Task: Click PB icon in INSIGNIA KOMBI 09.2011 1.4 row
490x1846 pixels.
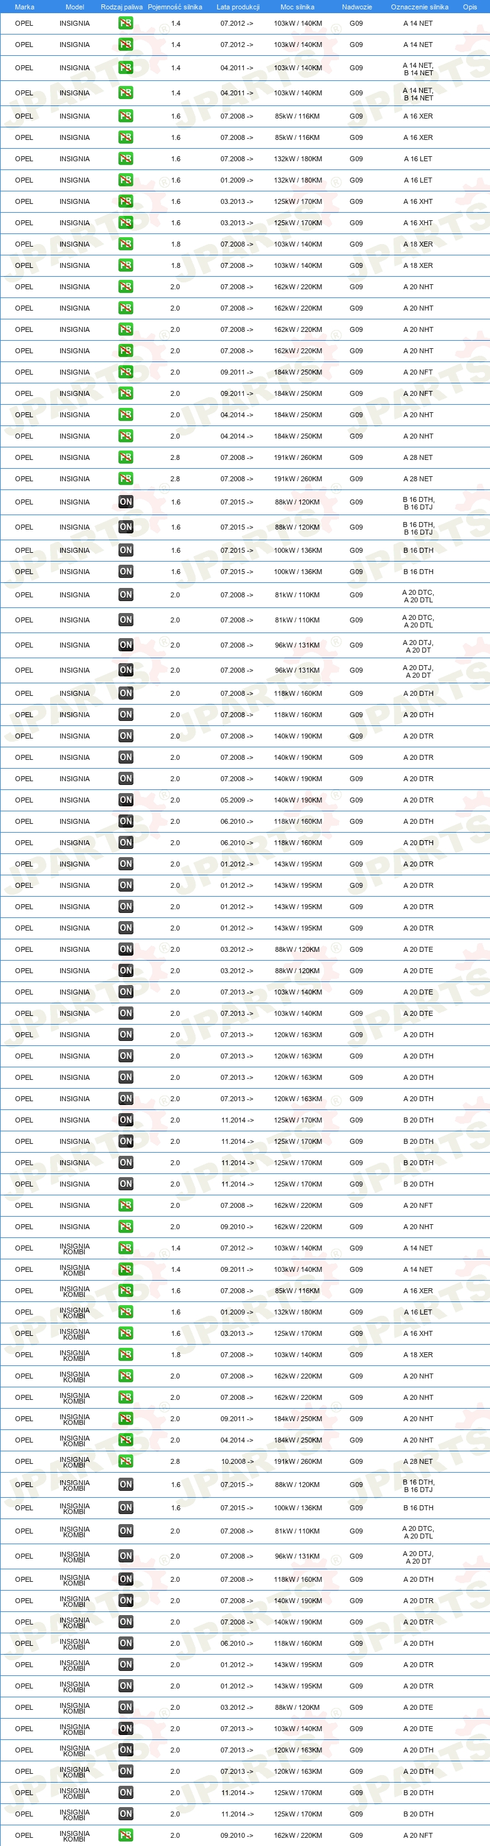Action: point(125,1269)
